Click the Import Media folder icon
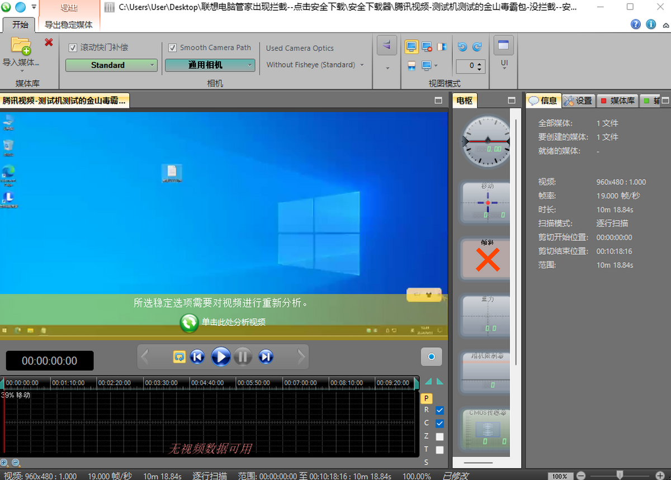The image size is (671, 480). (x=21, y=46)
